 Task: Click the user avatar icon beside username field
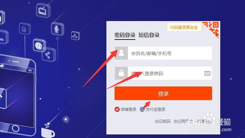click(x=121, y=53)
